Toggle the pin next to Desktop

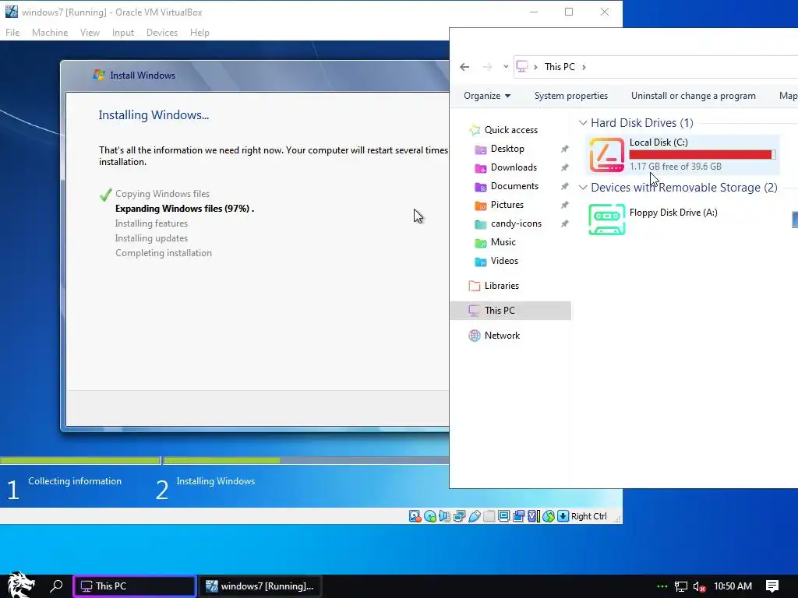pyautogui.click(x=564, y=149)
